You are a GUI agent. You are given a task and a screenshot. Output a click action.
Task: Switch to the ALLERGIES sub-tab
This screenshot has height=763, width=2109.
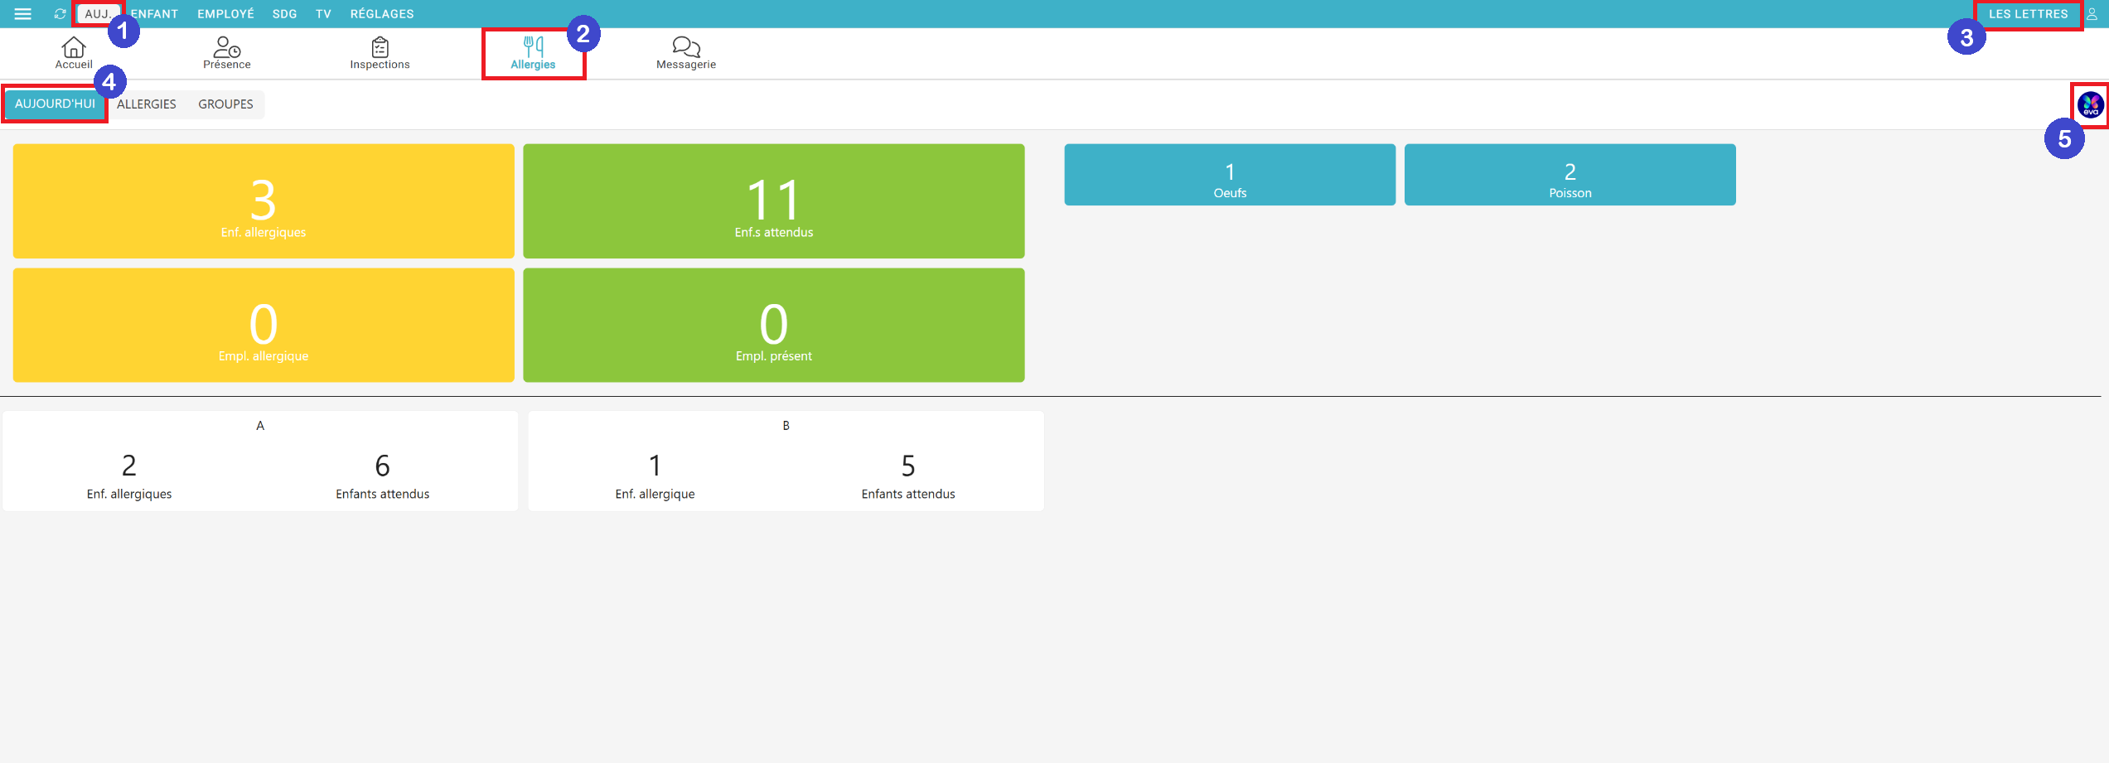[146, 104]
